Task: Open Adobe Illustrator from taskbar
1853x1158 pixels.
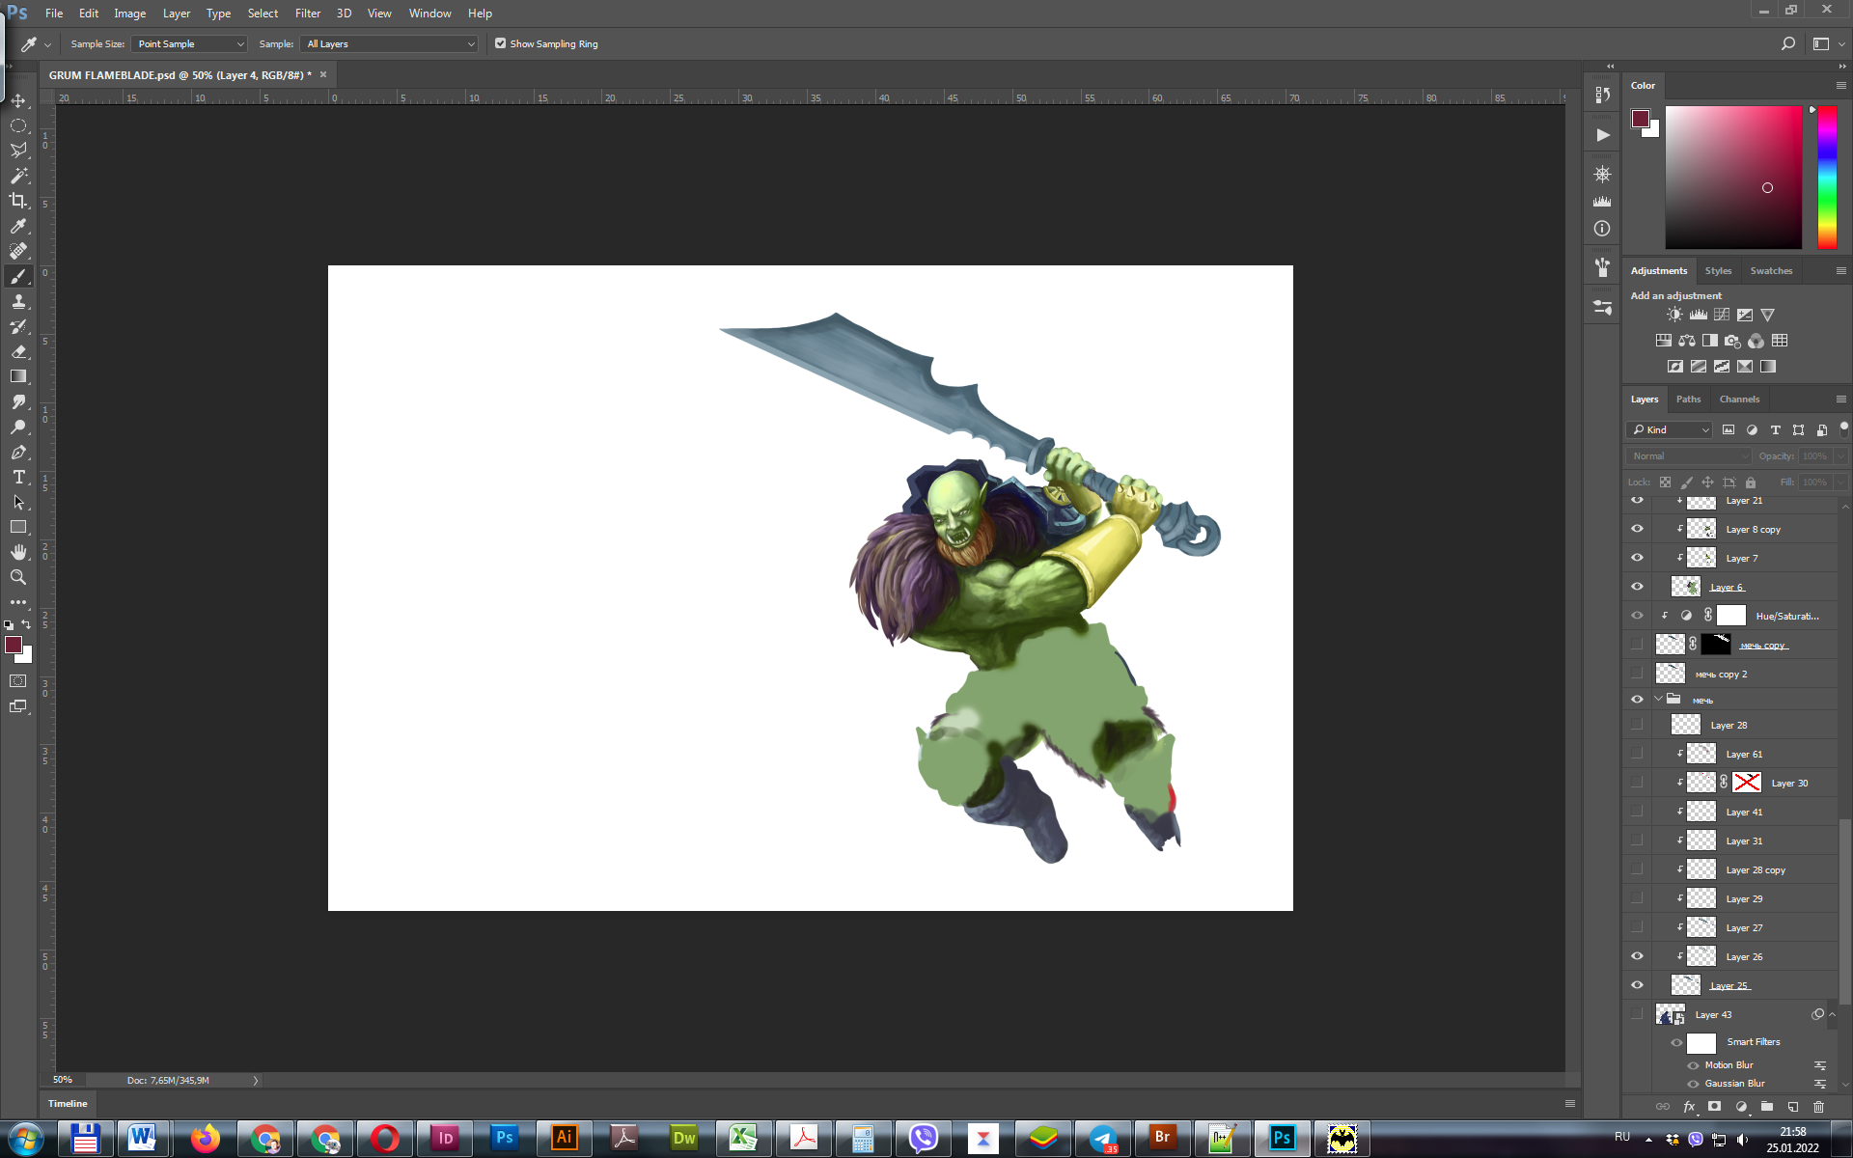Action: tap(565, 1139)
